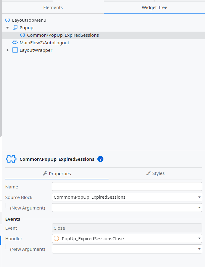Click the Common\PopUp_ExpiredSessions header title
The height and width of the screenshot is (267, 205).
coord(57,159)
